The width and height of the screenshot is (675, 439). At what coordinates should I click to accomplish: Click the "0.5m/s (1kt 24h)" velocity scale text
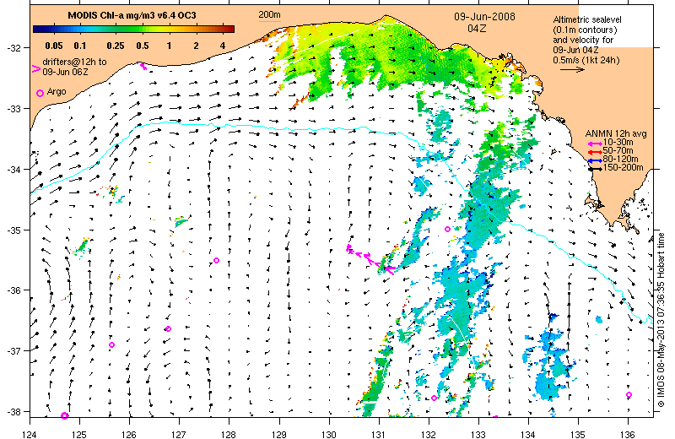click(x=586, y=60)
